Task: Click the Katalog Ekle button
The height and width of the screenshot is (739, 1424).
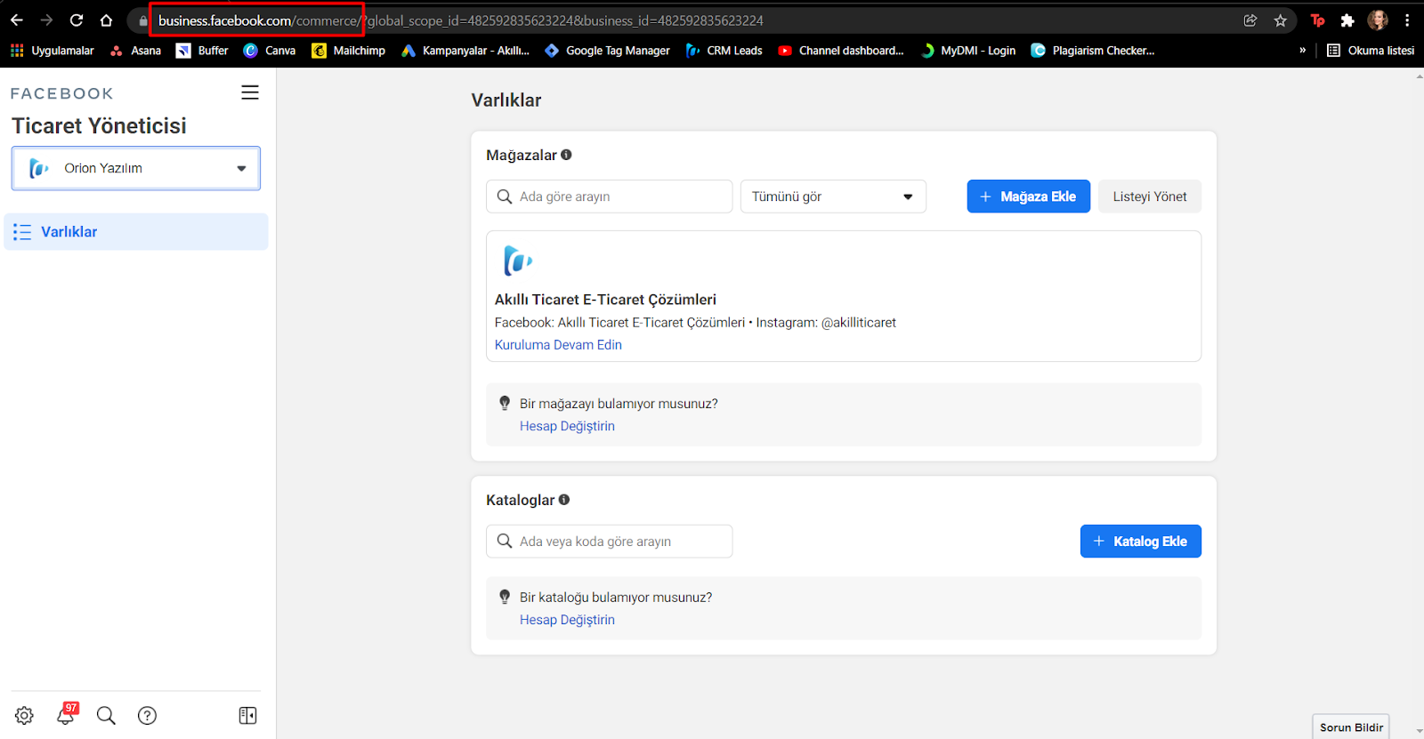Action: click(x=1141, y=542)
